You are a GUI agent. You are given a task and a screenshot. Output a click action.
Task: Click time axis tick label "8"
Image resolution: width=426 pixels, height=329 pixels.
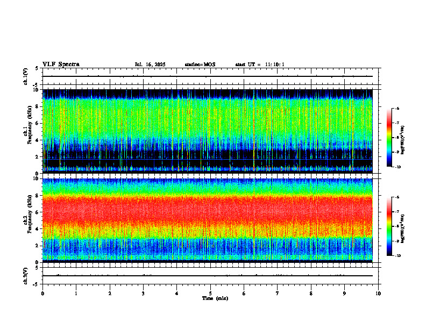click(x=311, y=294)
